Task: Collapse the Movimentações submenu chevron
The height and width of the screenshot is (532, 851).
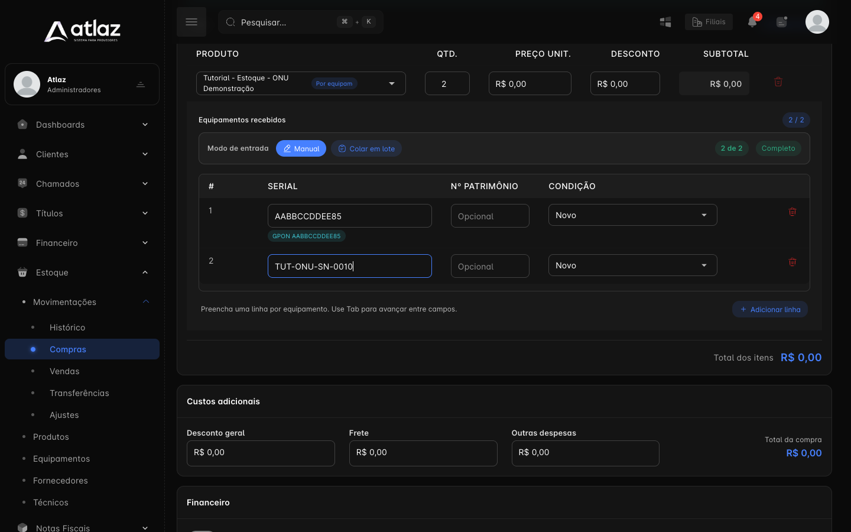Action: point(146,302)
